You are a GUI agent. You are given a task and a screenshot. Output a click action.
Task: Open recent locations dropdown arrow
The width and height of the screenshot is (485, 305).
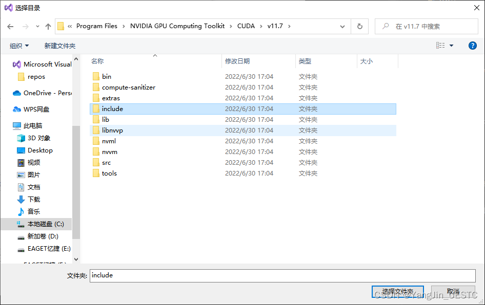pos(37,27)
